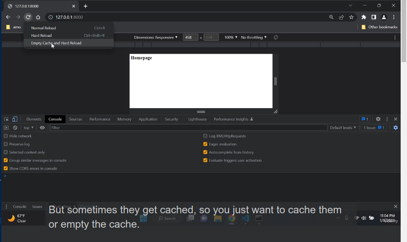Click the 1 Issue link
This screenshot has width=407, height=242.
click(x=374, y=128)
